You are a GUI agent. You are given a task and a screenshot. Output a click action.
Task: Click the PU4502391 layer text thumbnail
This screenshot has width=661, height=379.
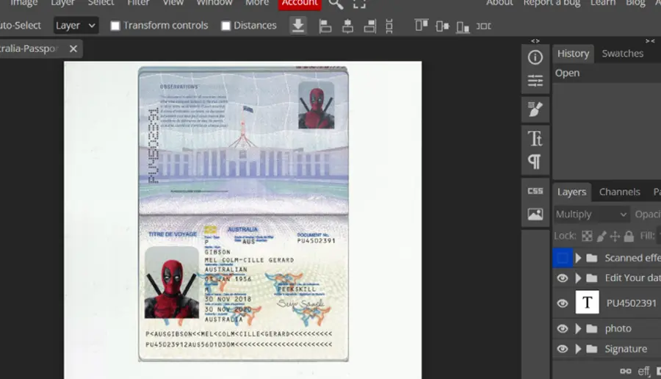pos(588,303)
